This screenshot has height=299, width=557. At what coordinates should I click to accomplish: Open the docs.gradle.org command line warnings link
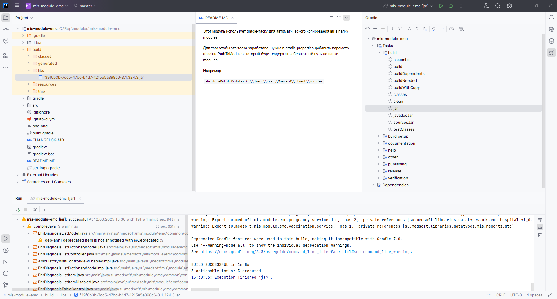tap(306, 252)
